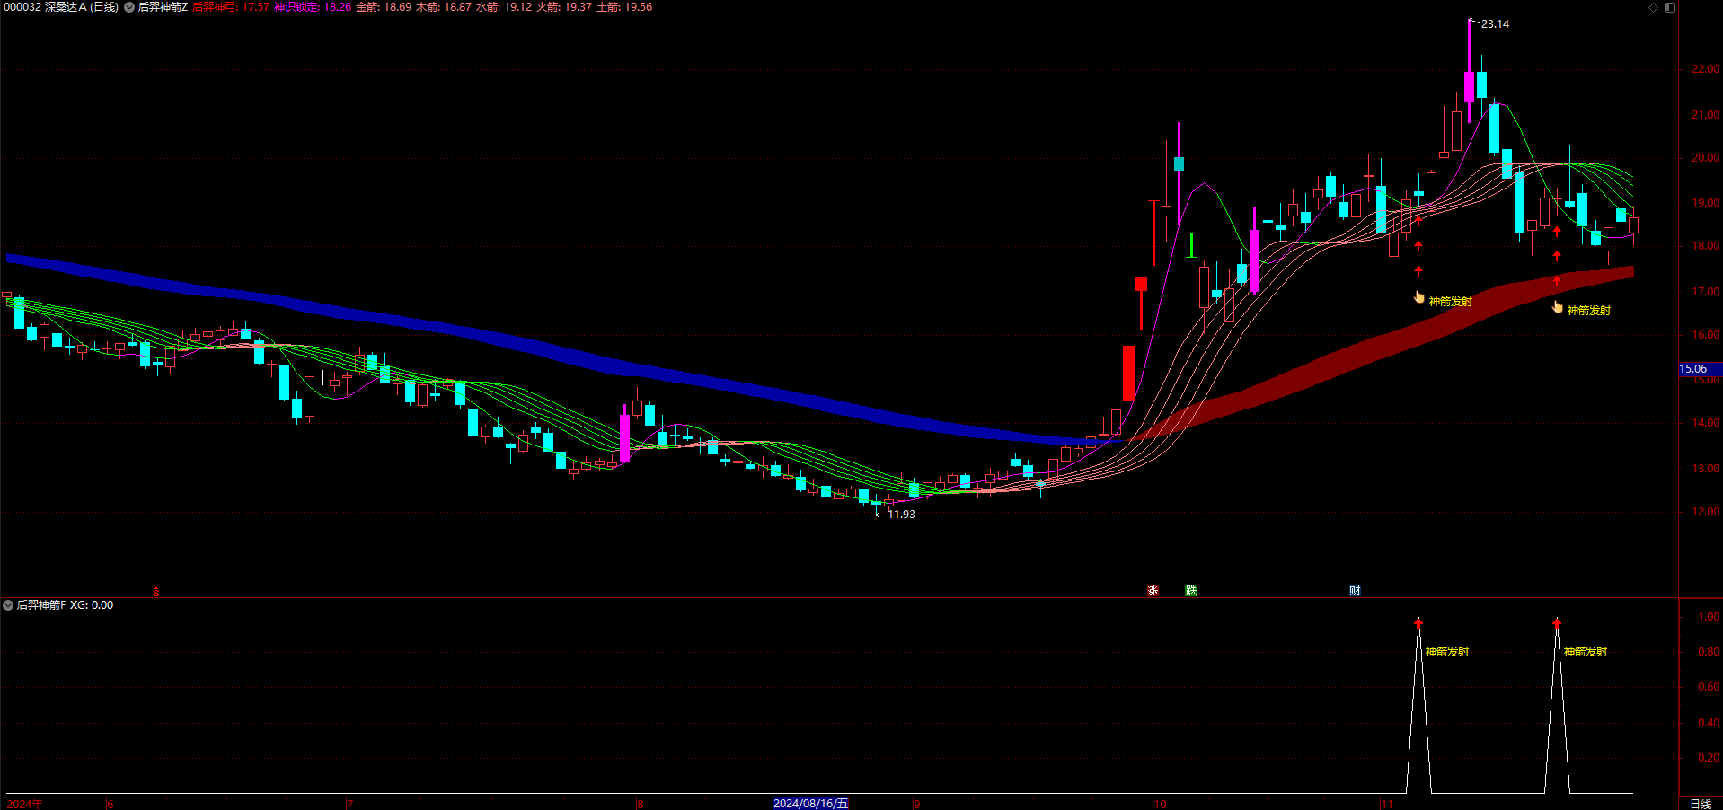Image resolution: width=1723 pixels, height=810 pixels.
Task: Click the 火箭: 19.37 indicator value
Action: [x=564, y=7]
